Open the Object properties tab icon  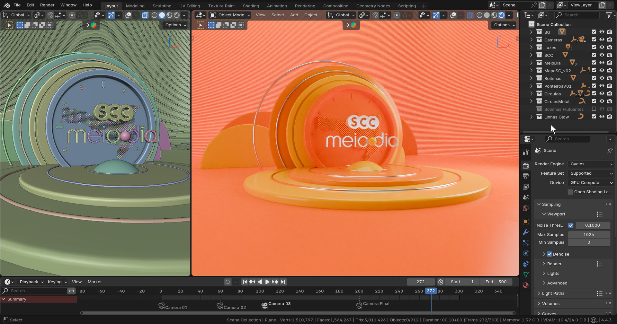click(x=526, y=222)
